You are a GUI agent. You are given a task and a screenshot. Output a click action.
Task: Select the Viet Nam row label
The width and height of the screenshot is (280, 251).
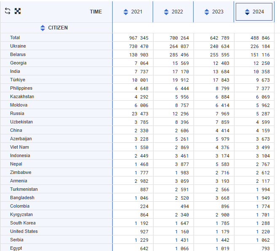(19, 147)
